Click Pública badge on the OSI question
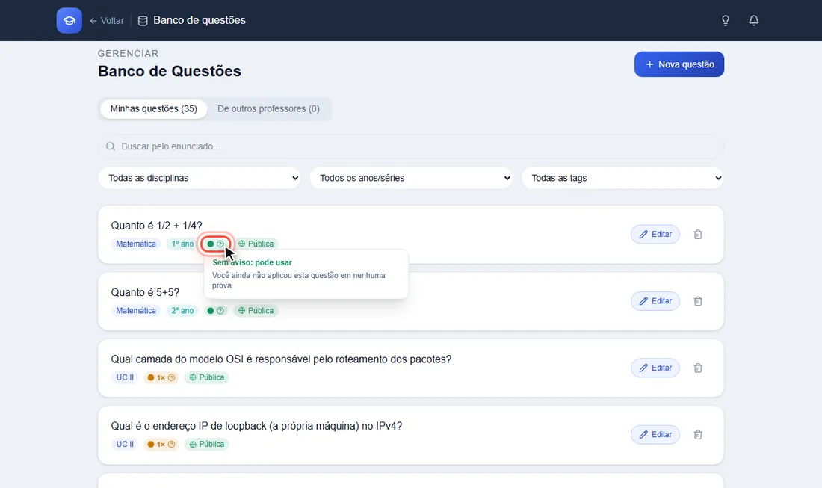The width and height of the screenshot is (822, 488). tap(206, 377)
